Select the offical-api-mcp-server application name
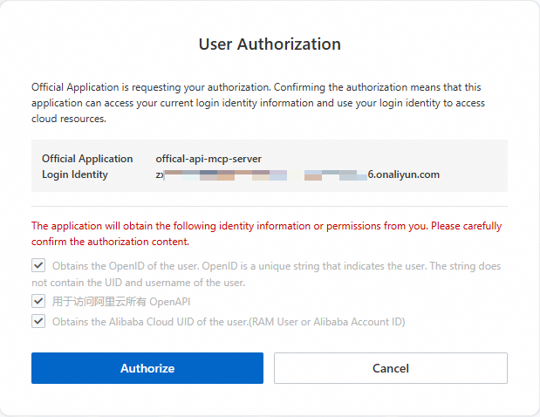540x417 pixels. point(208,159)
